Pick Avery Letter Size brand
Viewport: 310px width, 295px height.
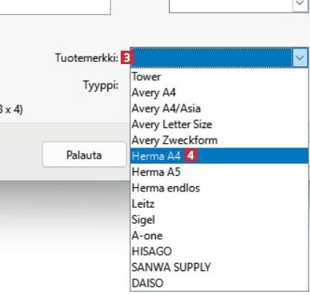(x=219, y=124)
